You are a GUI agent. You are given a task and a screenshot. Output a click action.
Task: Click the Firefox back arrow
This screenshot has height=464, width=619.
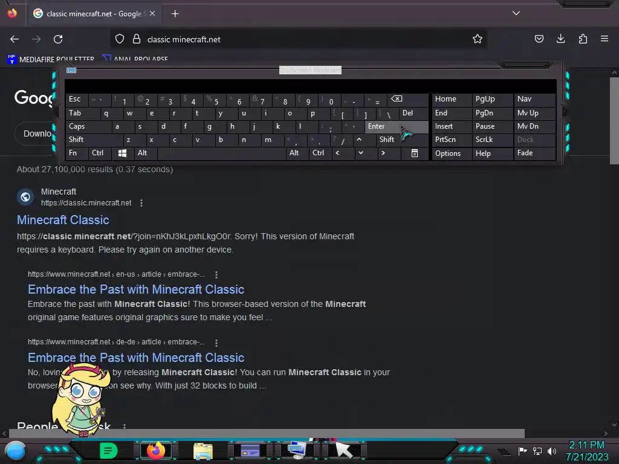[15, 39]
